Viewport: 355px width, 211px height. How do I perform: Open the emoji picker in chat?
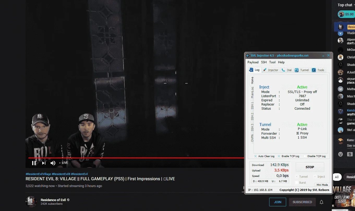[340, 154]
